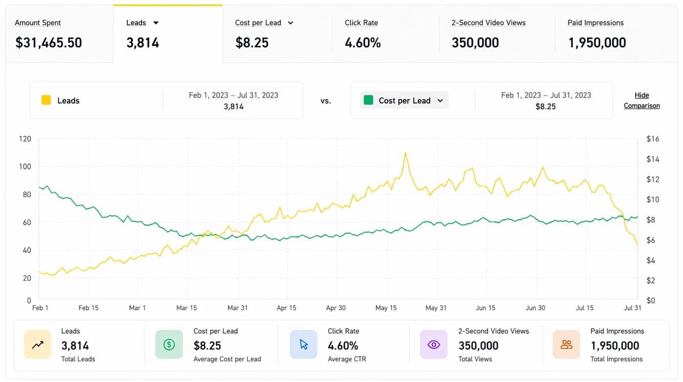Click the green Cost per Lead swatch

pos(369,100)
